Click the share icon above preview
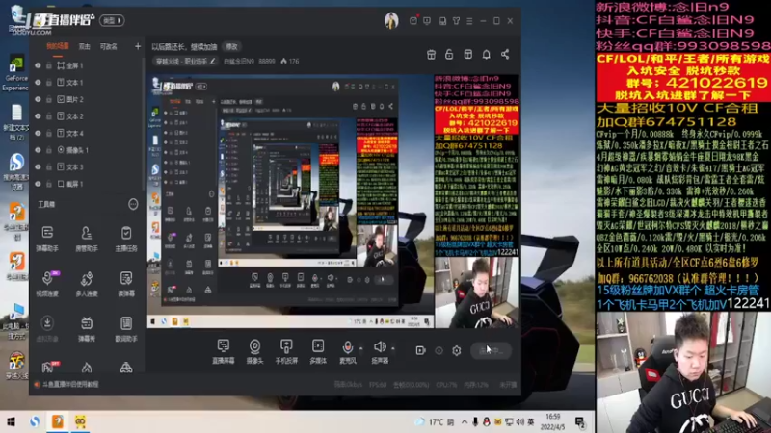The height and width of the screenshot is (433, 771). tap(505, 55)
